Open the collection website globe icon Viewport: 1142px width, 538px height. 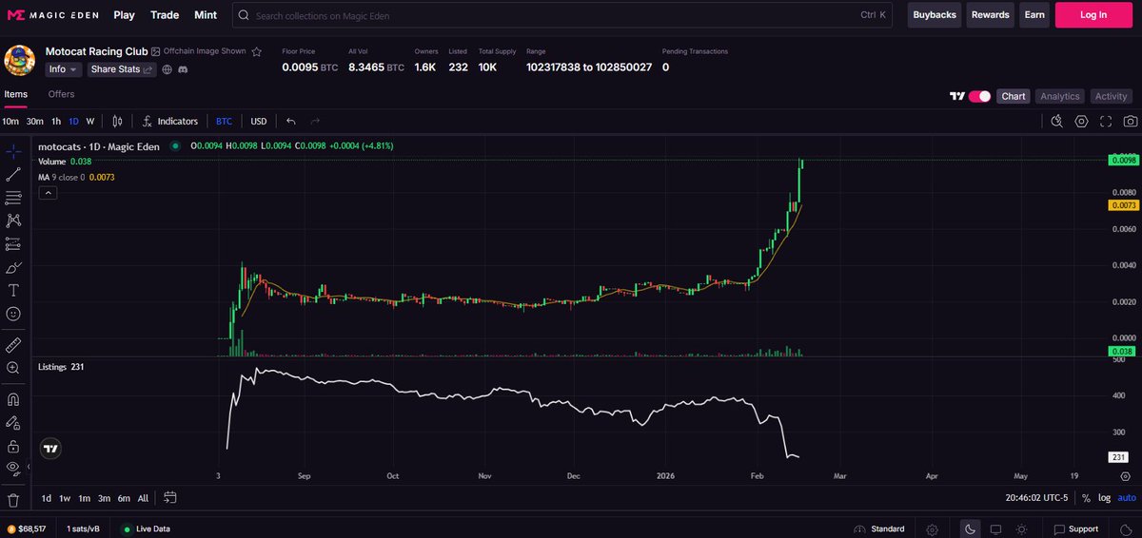point(167,69)
